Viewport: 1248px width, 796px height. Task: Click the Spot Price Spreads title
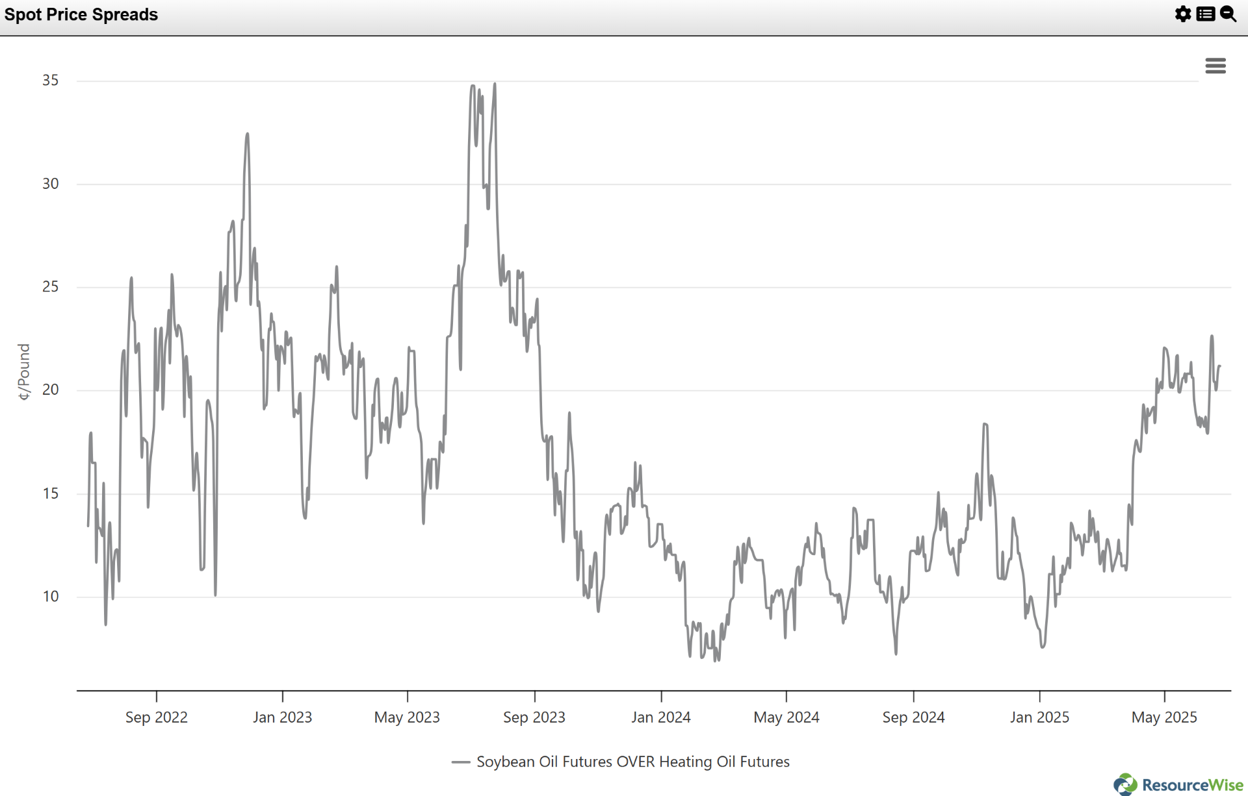(81, 14)
